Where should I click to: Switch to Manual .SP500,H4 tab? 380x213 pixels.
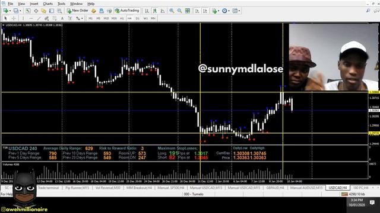(170, 188)
